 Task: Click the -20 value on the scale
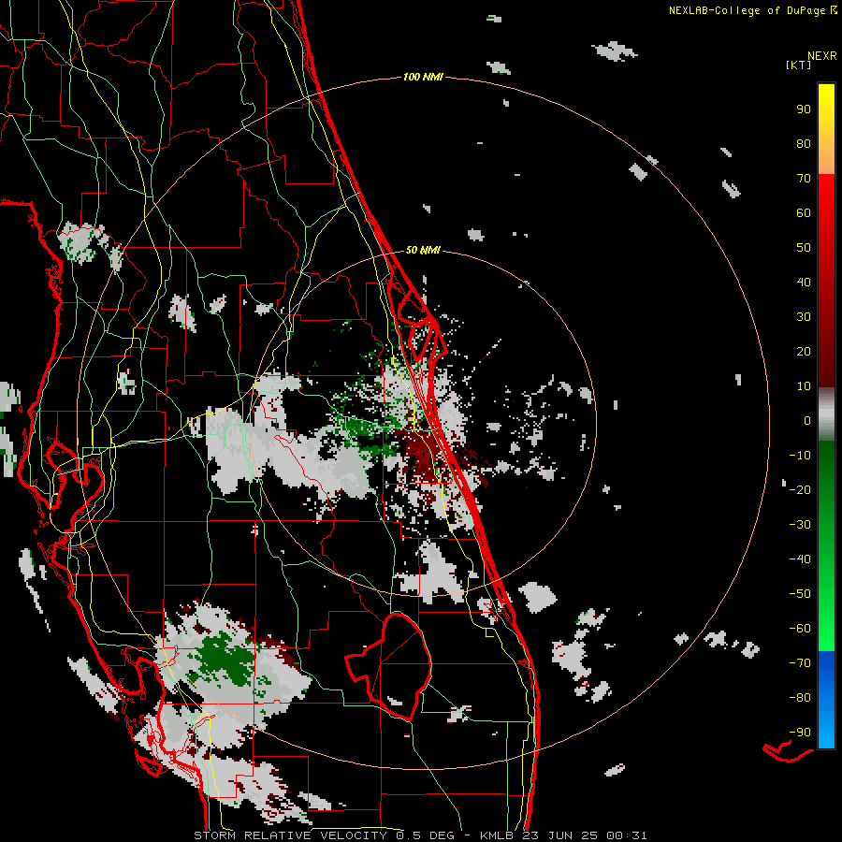800,489
